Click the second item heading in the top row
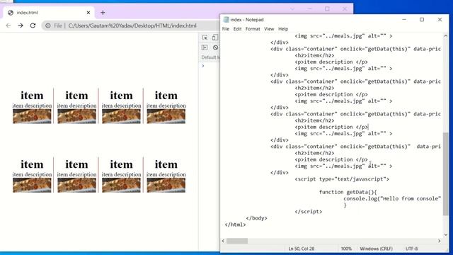The height and width of the screenshot is (255, 453). pos(76,96)
